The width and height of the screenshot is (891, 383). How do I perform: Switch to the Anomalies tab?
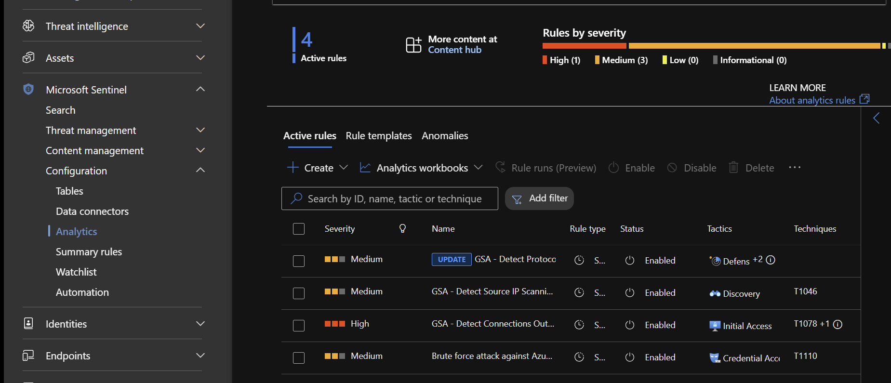pyautogui.click(x=445, y=136)
